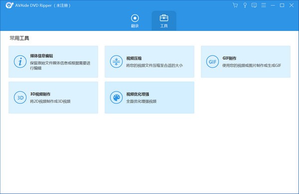This screenshot has width=299, height=194.
Task: Open the 视频压缩 tool card
Action: tap(149, 62)
